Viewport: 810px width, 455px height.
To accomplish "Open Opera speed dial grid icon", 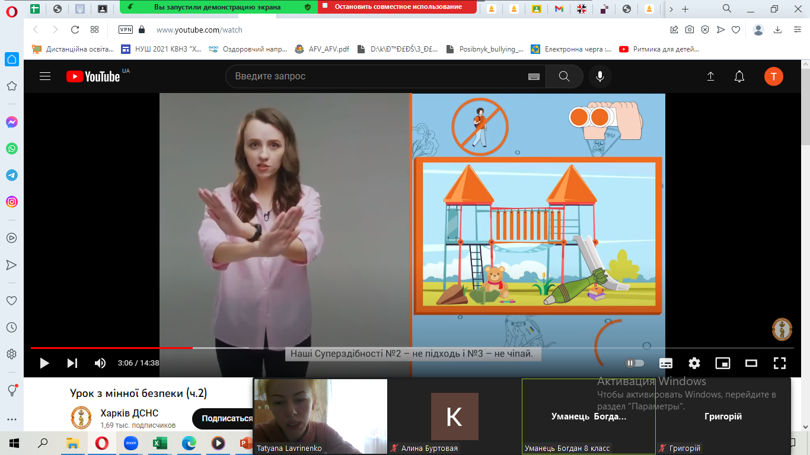I will click(x=94, y=30).
